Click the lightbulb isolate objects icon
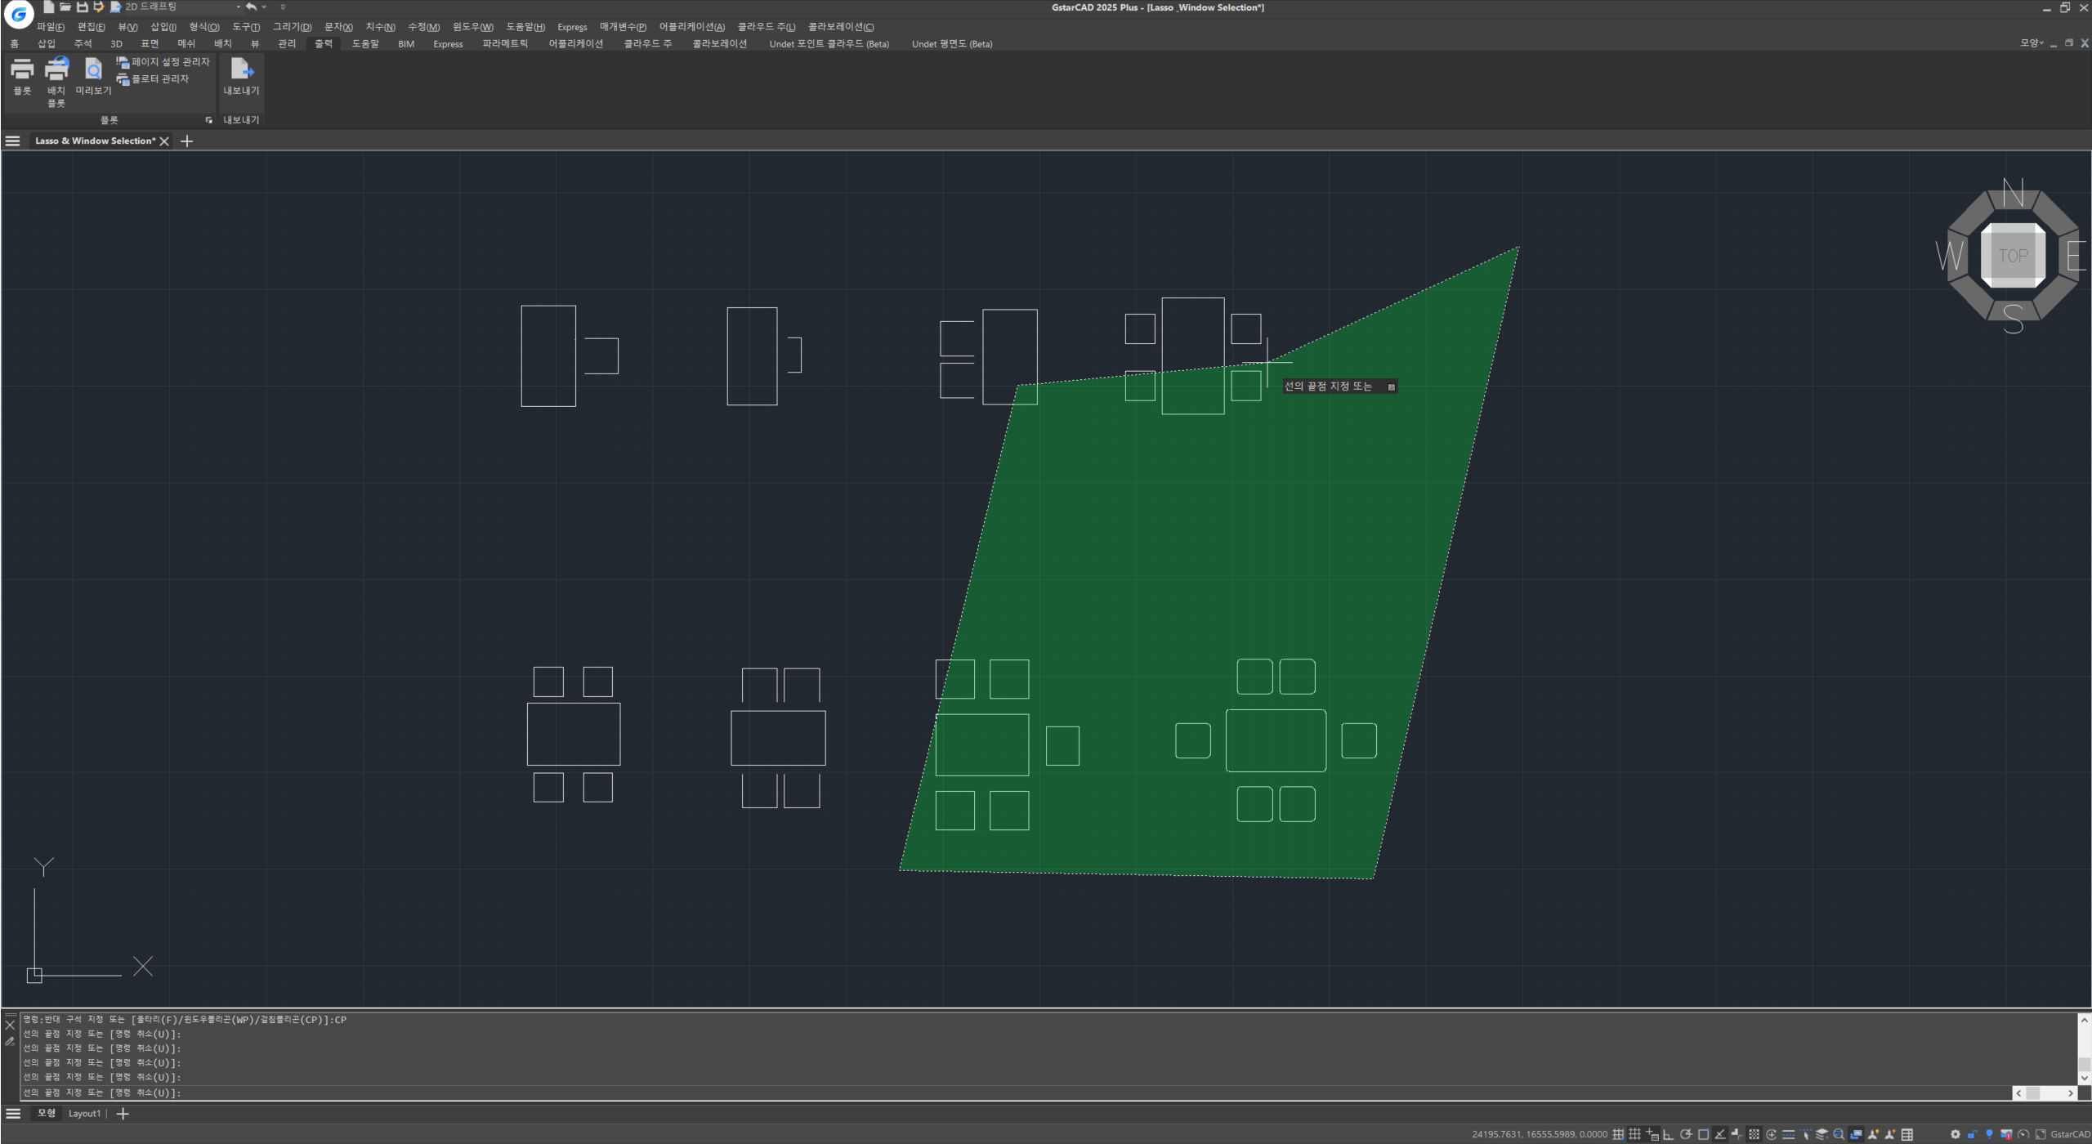 (x=1990, y=1134)
